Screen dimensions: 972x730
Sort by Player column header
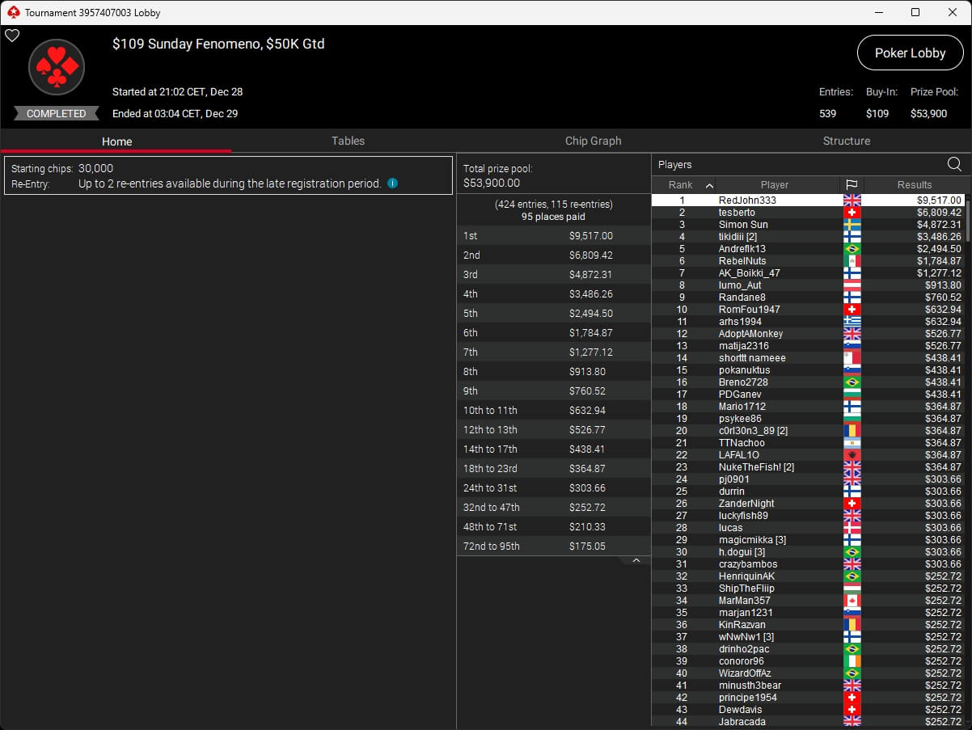click(774, 185)
